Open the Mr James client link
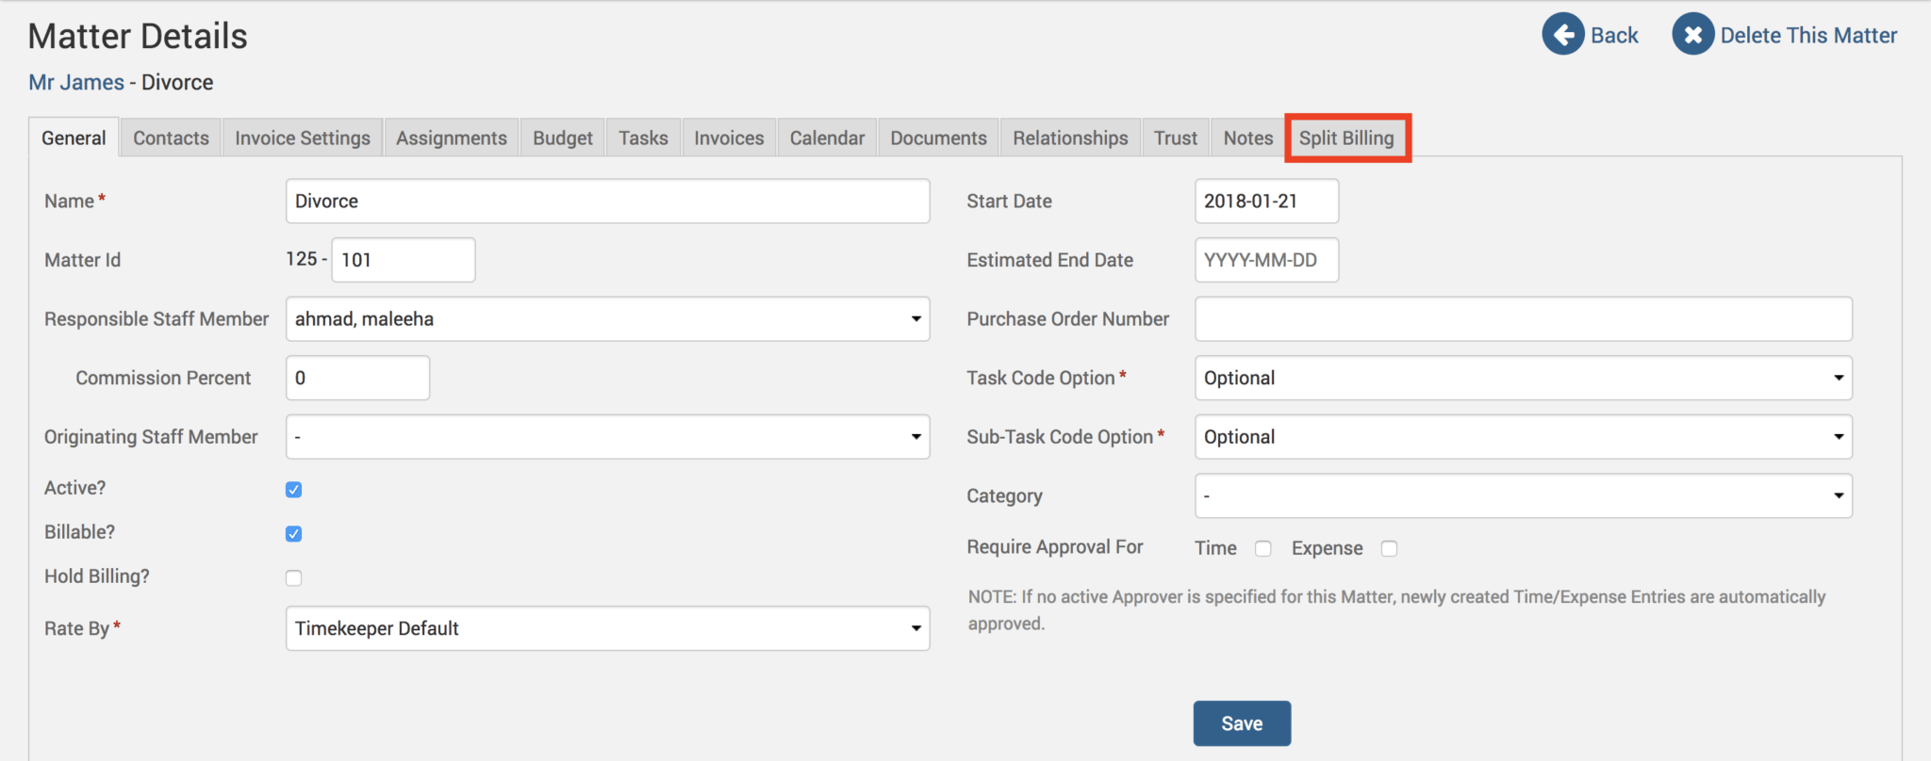Image resolution: width=1931 pixels, height=761 pixels. [x=76, y=83]
